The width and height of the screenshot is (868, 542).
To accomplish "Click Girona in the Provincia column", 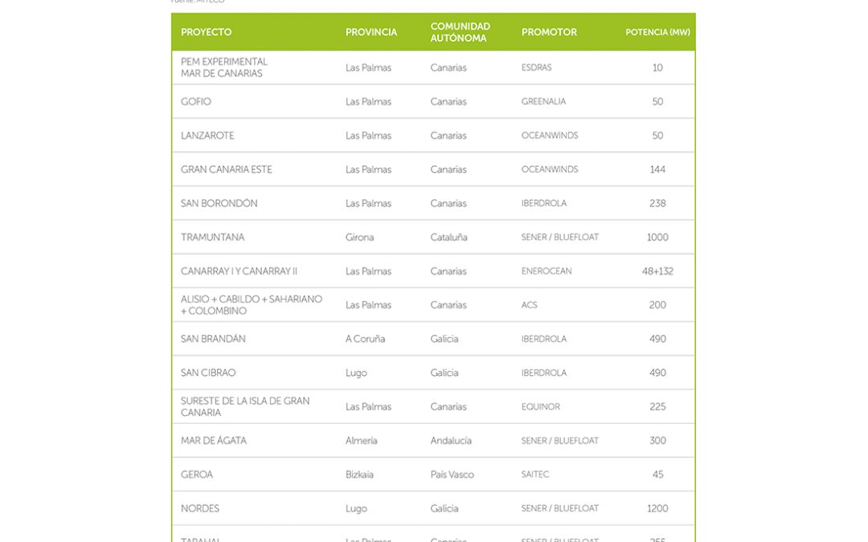I will (x=359, y=238).
